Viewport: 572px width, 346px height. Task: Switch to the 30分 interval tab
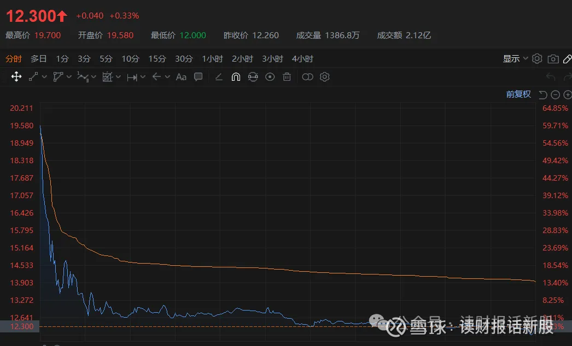(184, 59)
